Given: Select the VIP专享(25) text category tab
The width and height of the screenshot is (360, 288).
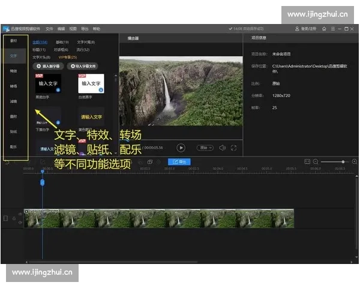Looking at the screenshot, I should click(x=68, y=56).
